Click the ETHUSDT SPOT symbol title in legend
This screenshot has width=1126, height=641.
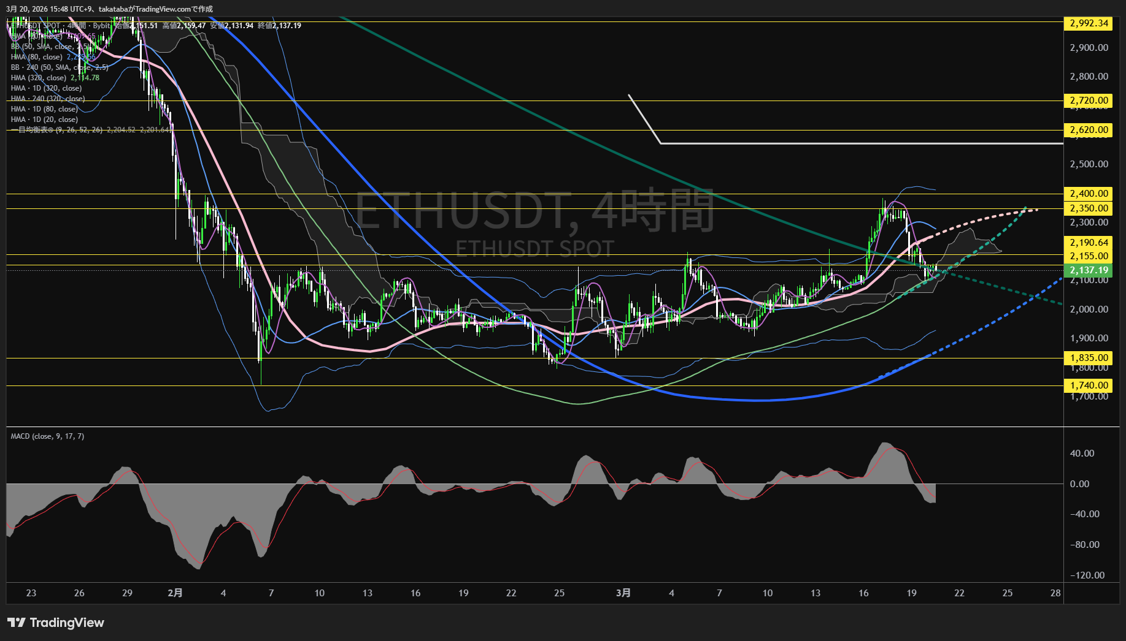click(37, 26)
